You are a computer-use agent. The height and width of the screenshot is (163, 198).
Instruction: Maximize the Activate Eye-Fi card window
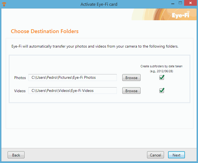(180, 3)
